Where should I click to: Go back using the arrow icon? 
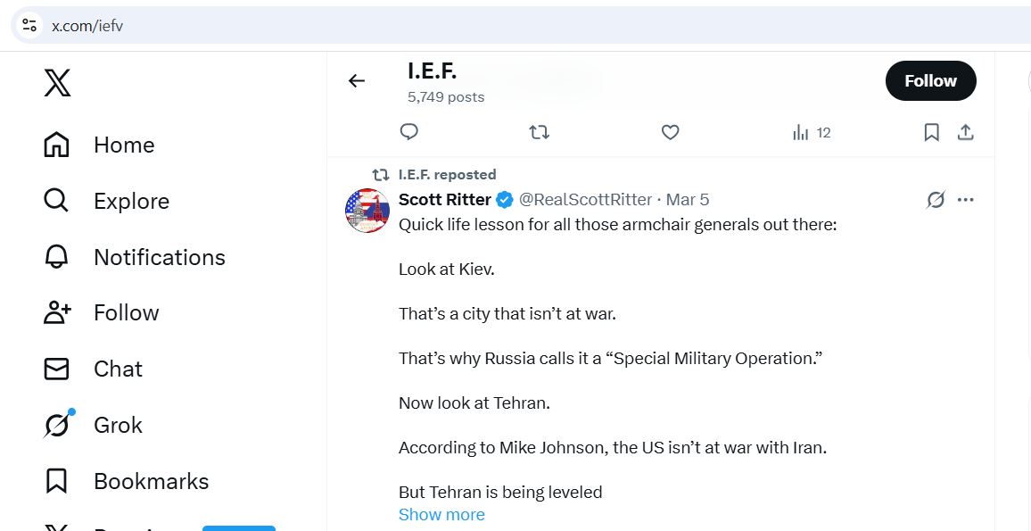(x=357, y=81)
